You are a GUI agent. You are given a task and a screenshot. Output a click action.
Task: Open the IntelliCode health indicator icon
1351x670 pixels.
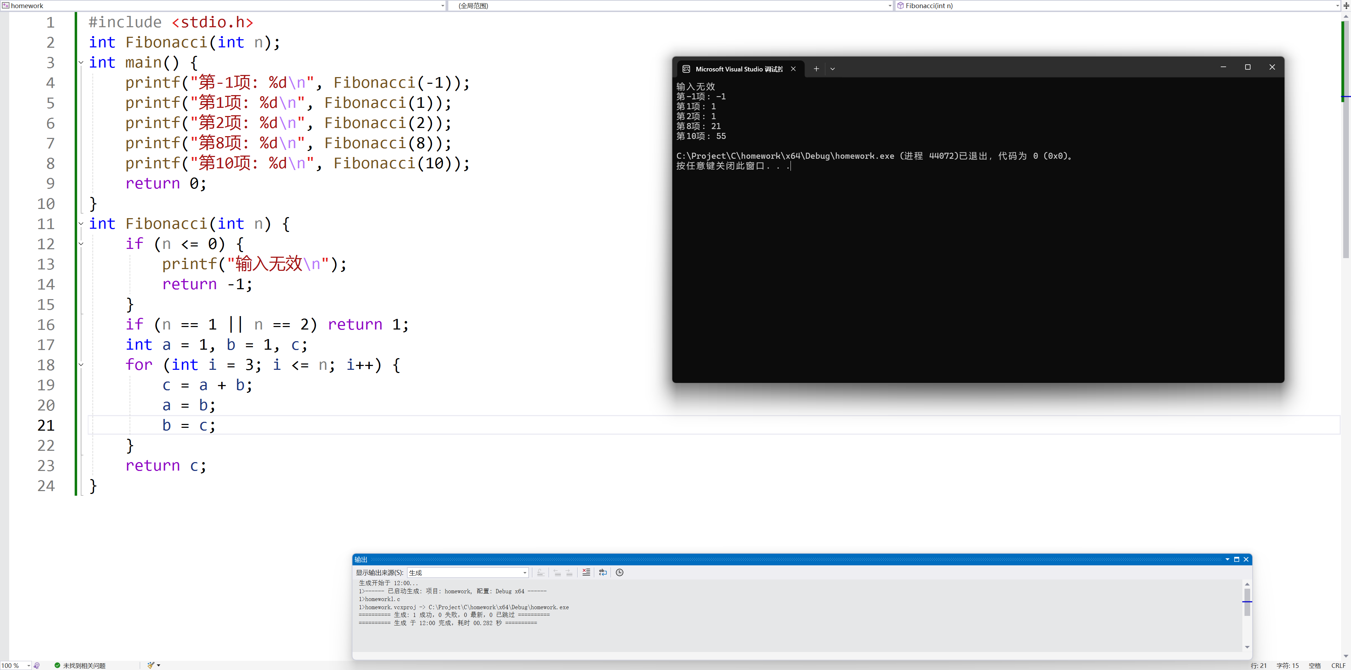(37, 665)
